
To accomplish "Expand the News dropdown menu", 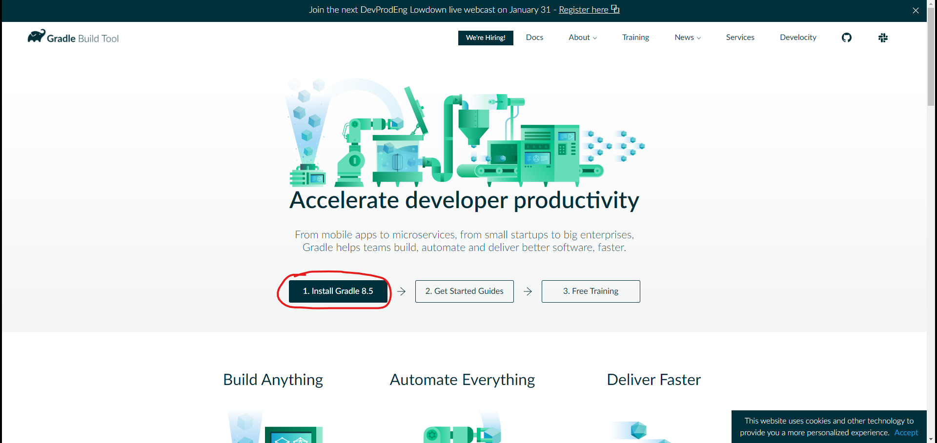I will click(688, 38).
